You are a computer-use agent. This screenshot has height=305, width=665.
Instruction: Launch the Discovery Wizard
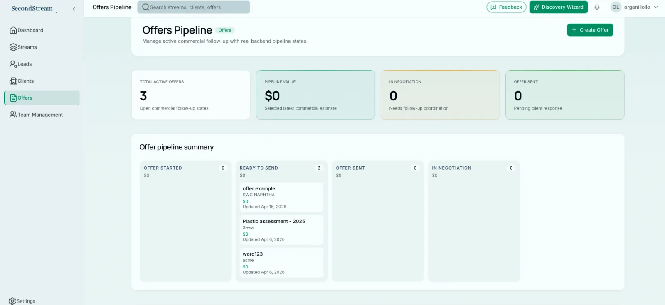click(x=558, y=7)
